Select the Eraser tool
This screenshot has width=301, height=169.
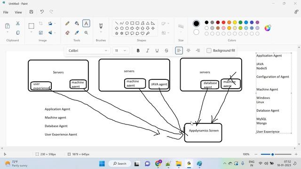[x=67, y=33]
